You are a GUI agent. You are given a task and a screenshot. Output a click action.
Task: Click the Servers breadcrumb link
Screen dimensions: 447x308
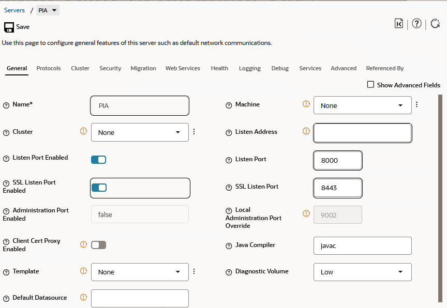click(14, 10)
